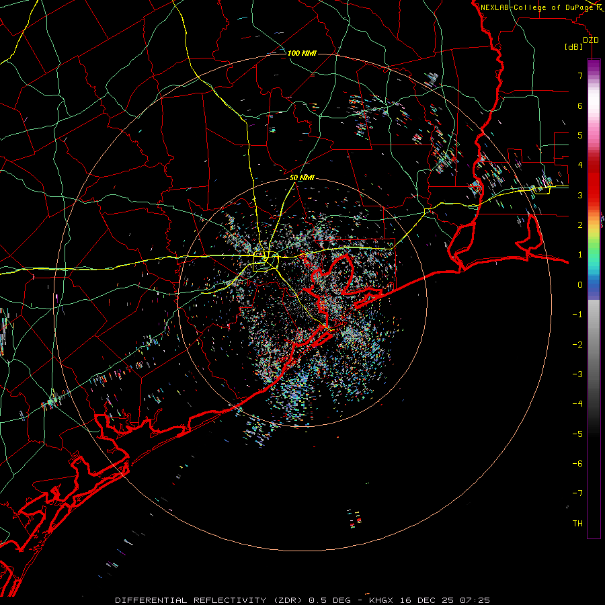This screenshot has height=605, width=605.
Task: Click the "-6" value on the dB scale
Action: (x=577, y=464)
